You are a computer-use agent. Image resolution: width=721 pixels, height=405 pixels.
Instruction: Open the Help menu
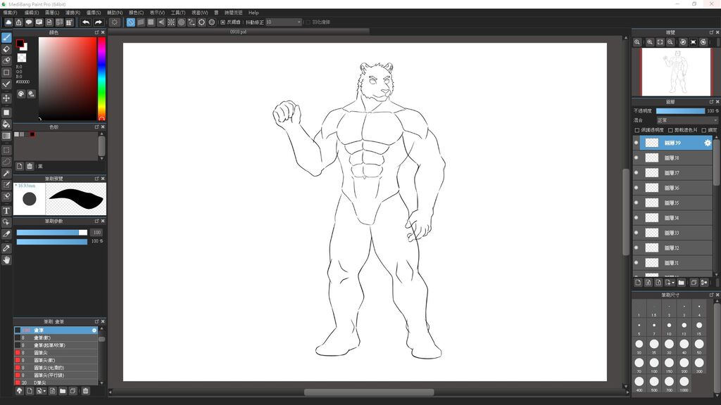253,13
